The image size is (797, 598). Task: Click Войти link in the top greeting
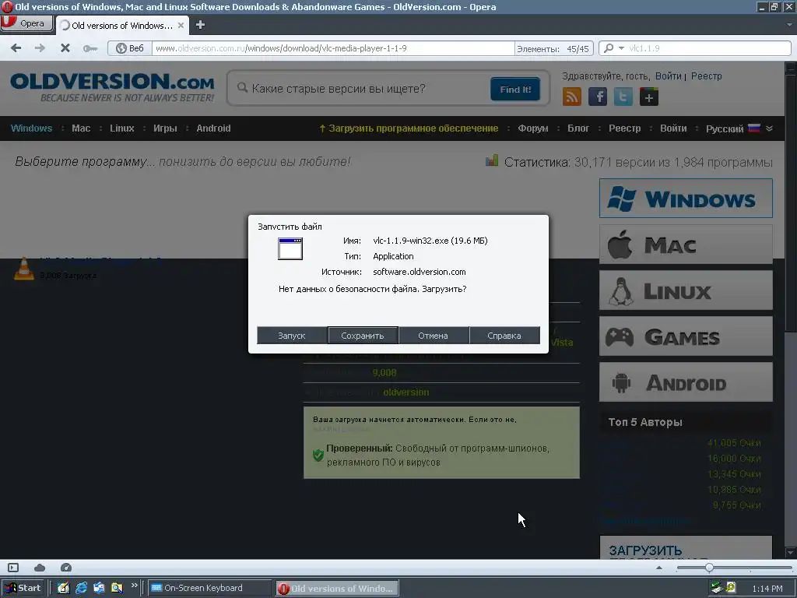(668, 76)
